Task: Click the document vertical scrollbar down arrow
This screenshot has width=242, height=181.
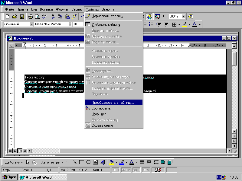Action: point(234,132)
